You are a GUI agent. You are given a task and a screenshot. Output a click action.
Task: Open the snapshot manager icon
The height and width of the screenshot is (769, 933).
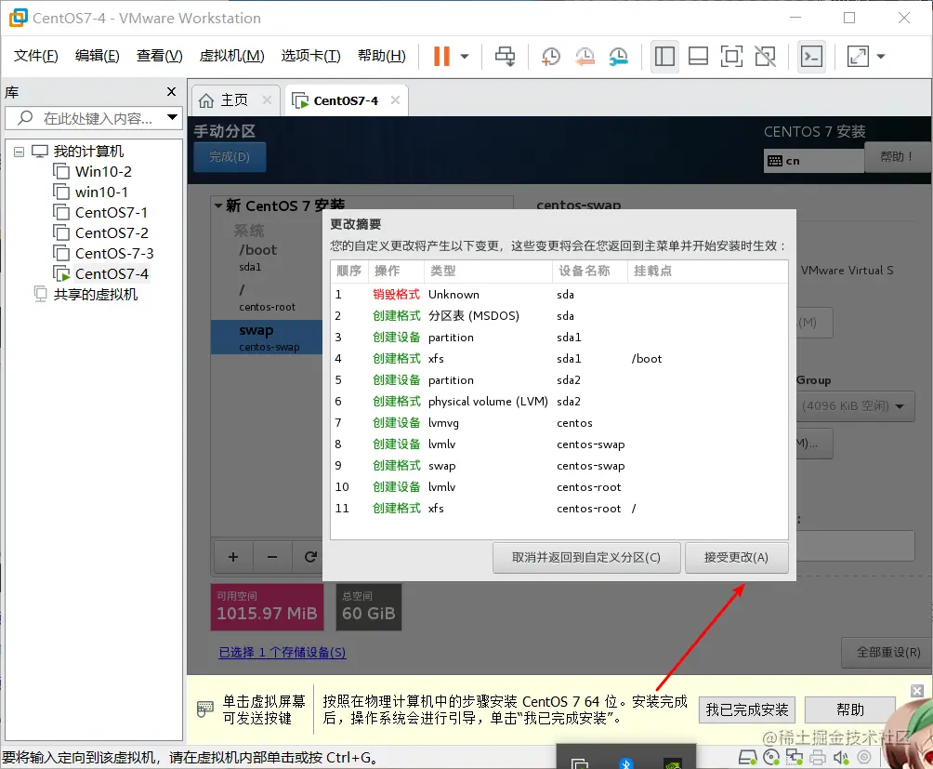[618, 57]
